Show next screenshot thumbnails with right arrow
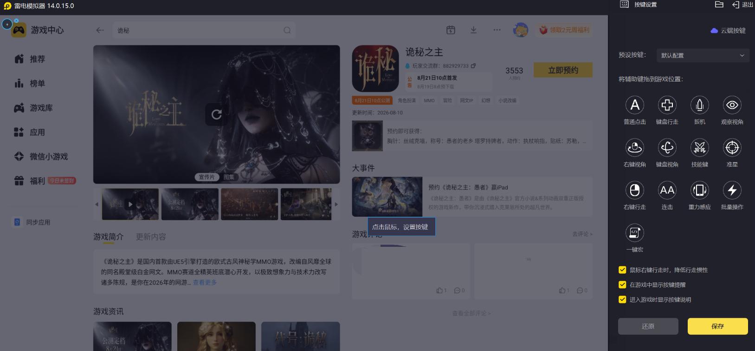 tap(336, 204)
